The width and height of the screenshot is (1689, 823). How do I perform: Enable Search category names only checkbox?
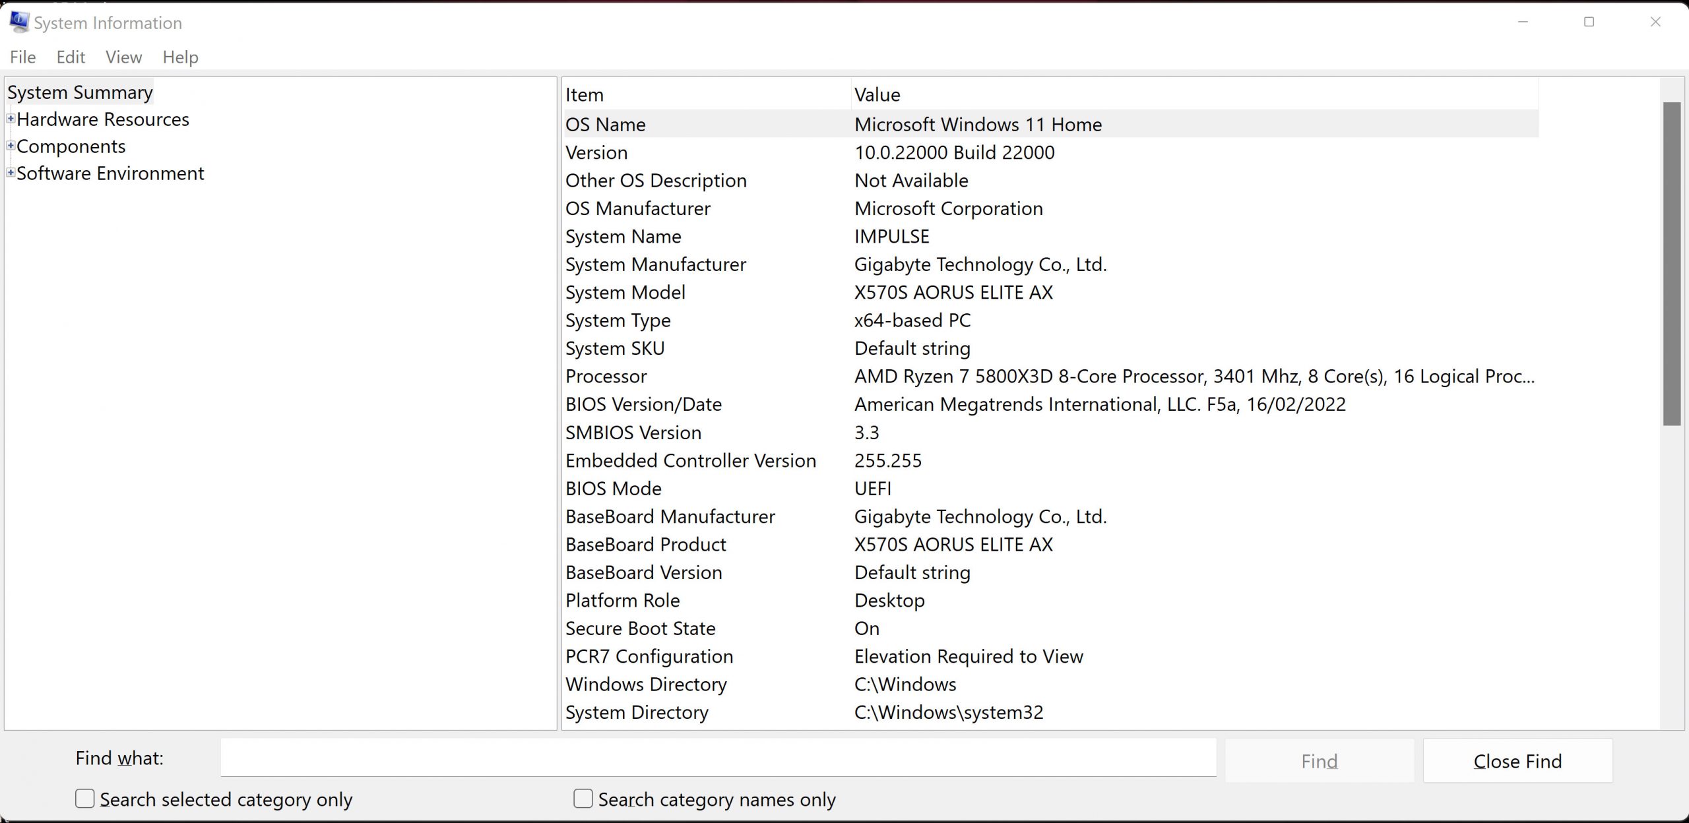pos(583,799)
